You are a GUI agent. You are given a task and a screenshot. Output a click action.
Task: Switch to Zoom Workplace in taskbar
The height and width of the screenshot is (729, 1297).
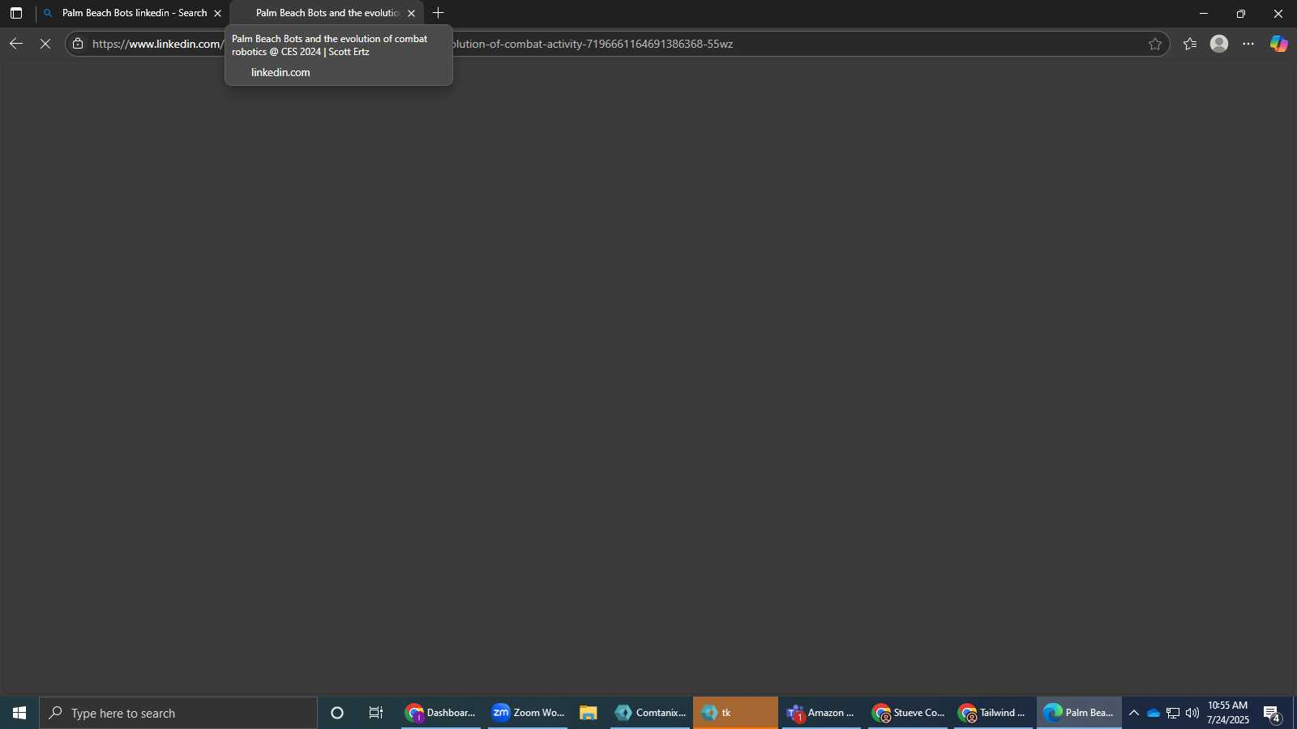click(528, 713)
